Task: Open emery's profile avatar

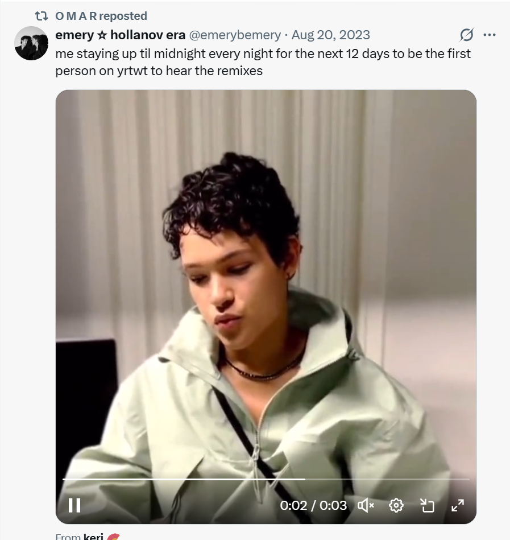Action: (31, 43)
